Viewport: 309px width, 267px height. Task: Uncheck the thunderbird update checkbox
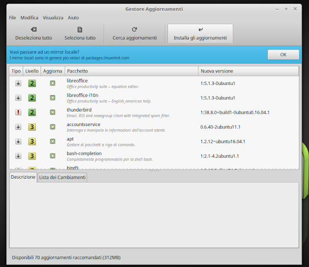pos(53,112)
